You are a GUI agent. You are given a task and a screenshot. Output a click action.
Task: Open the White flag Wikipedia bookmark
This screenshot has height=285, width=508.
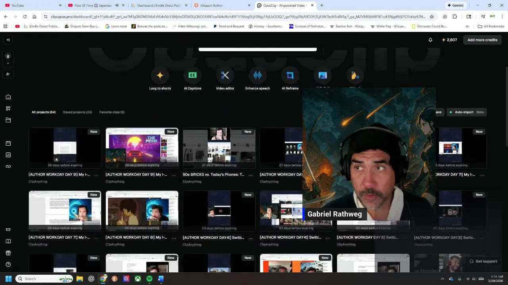[388, 27]
